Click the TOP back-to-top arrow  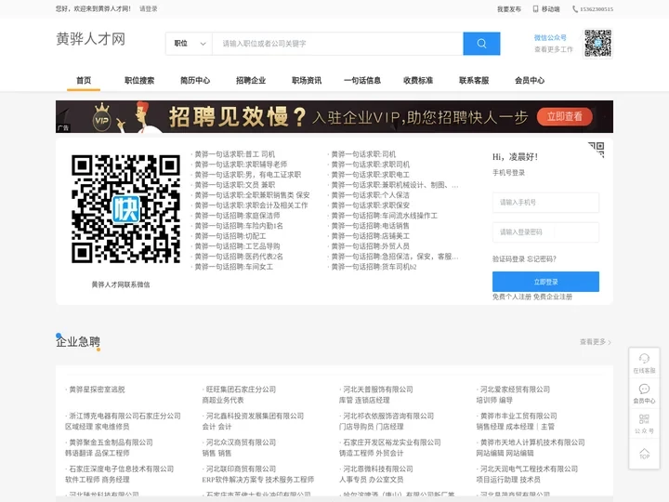click(x=644, y=454)
